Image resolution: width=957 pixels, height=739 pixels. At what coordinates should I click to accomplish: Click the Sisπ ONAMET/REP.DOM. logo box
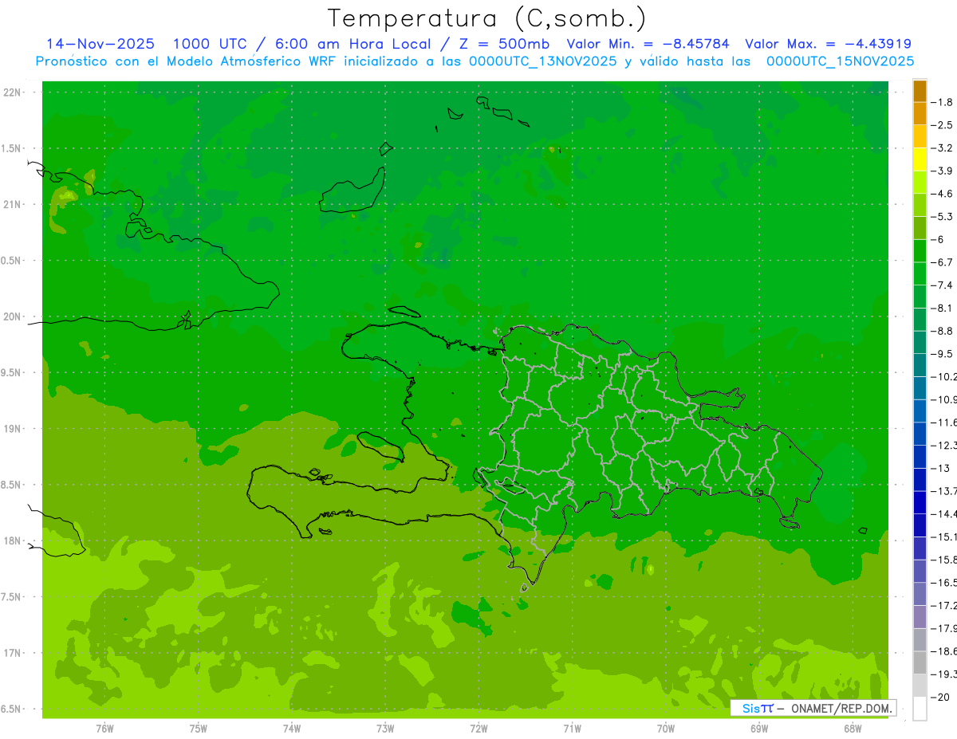click(x=813, y=708)
